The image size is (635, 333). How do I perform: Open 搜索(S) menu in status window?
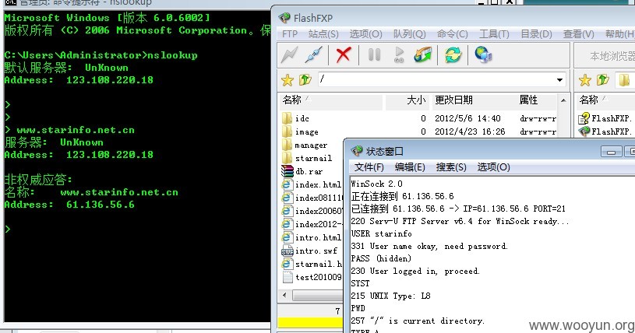tap(451, 167)
